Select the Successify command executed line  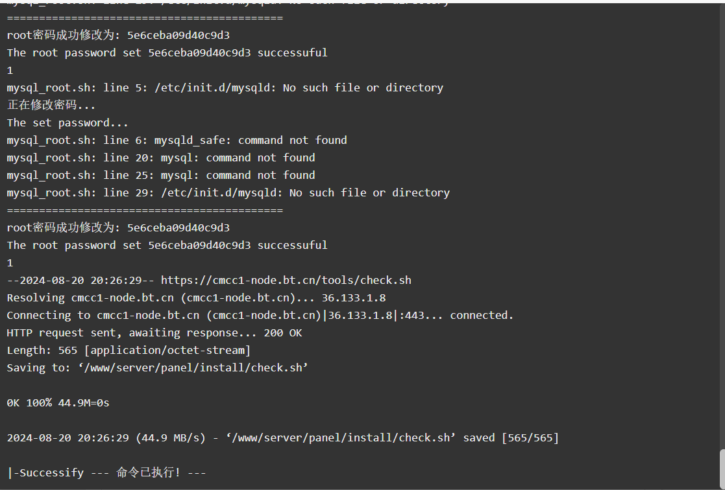coord(106,472)
